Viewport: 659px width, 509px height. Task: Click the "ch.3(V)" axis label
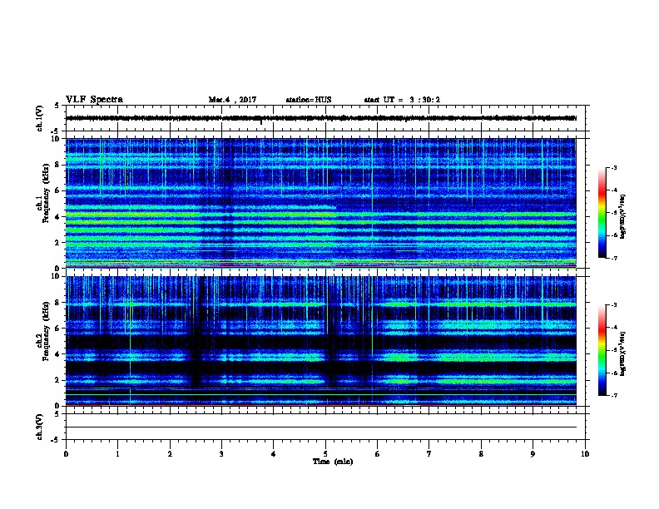point(39,427)
